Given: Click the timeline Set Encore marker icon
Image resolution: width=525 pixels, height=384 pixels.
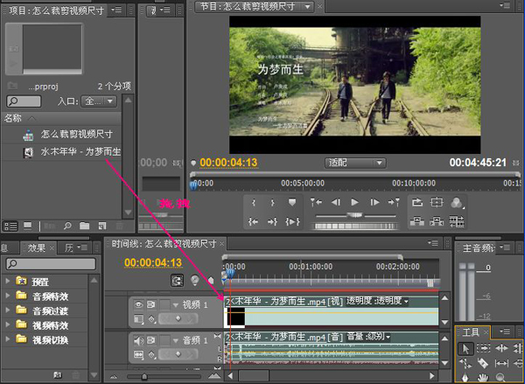Looking at the screenshot, I should click(195, 280).
